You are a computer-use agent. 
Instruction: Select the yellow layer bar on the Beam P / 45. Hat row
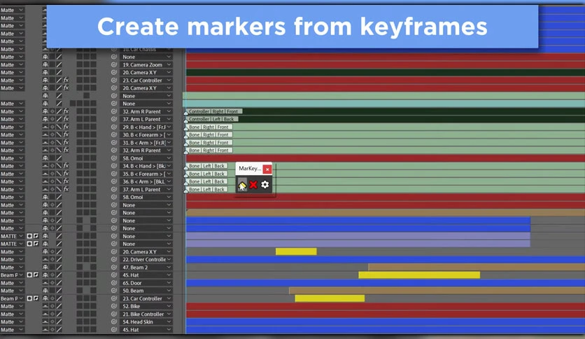tap(419, 275)
